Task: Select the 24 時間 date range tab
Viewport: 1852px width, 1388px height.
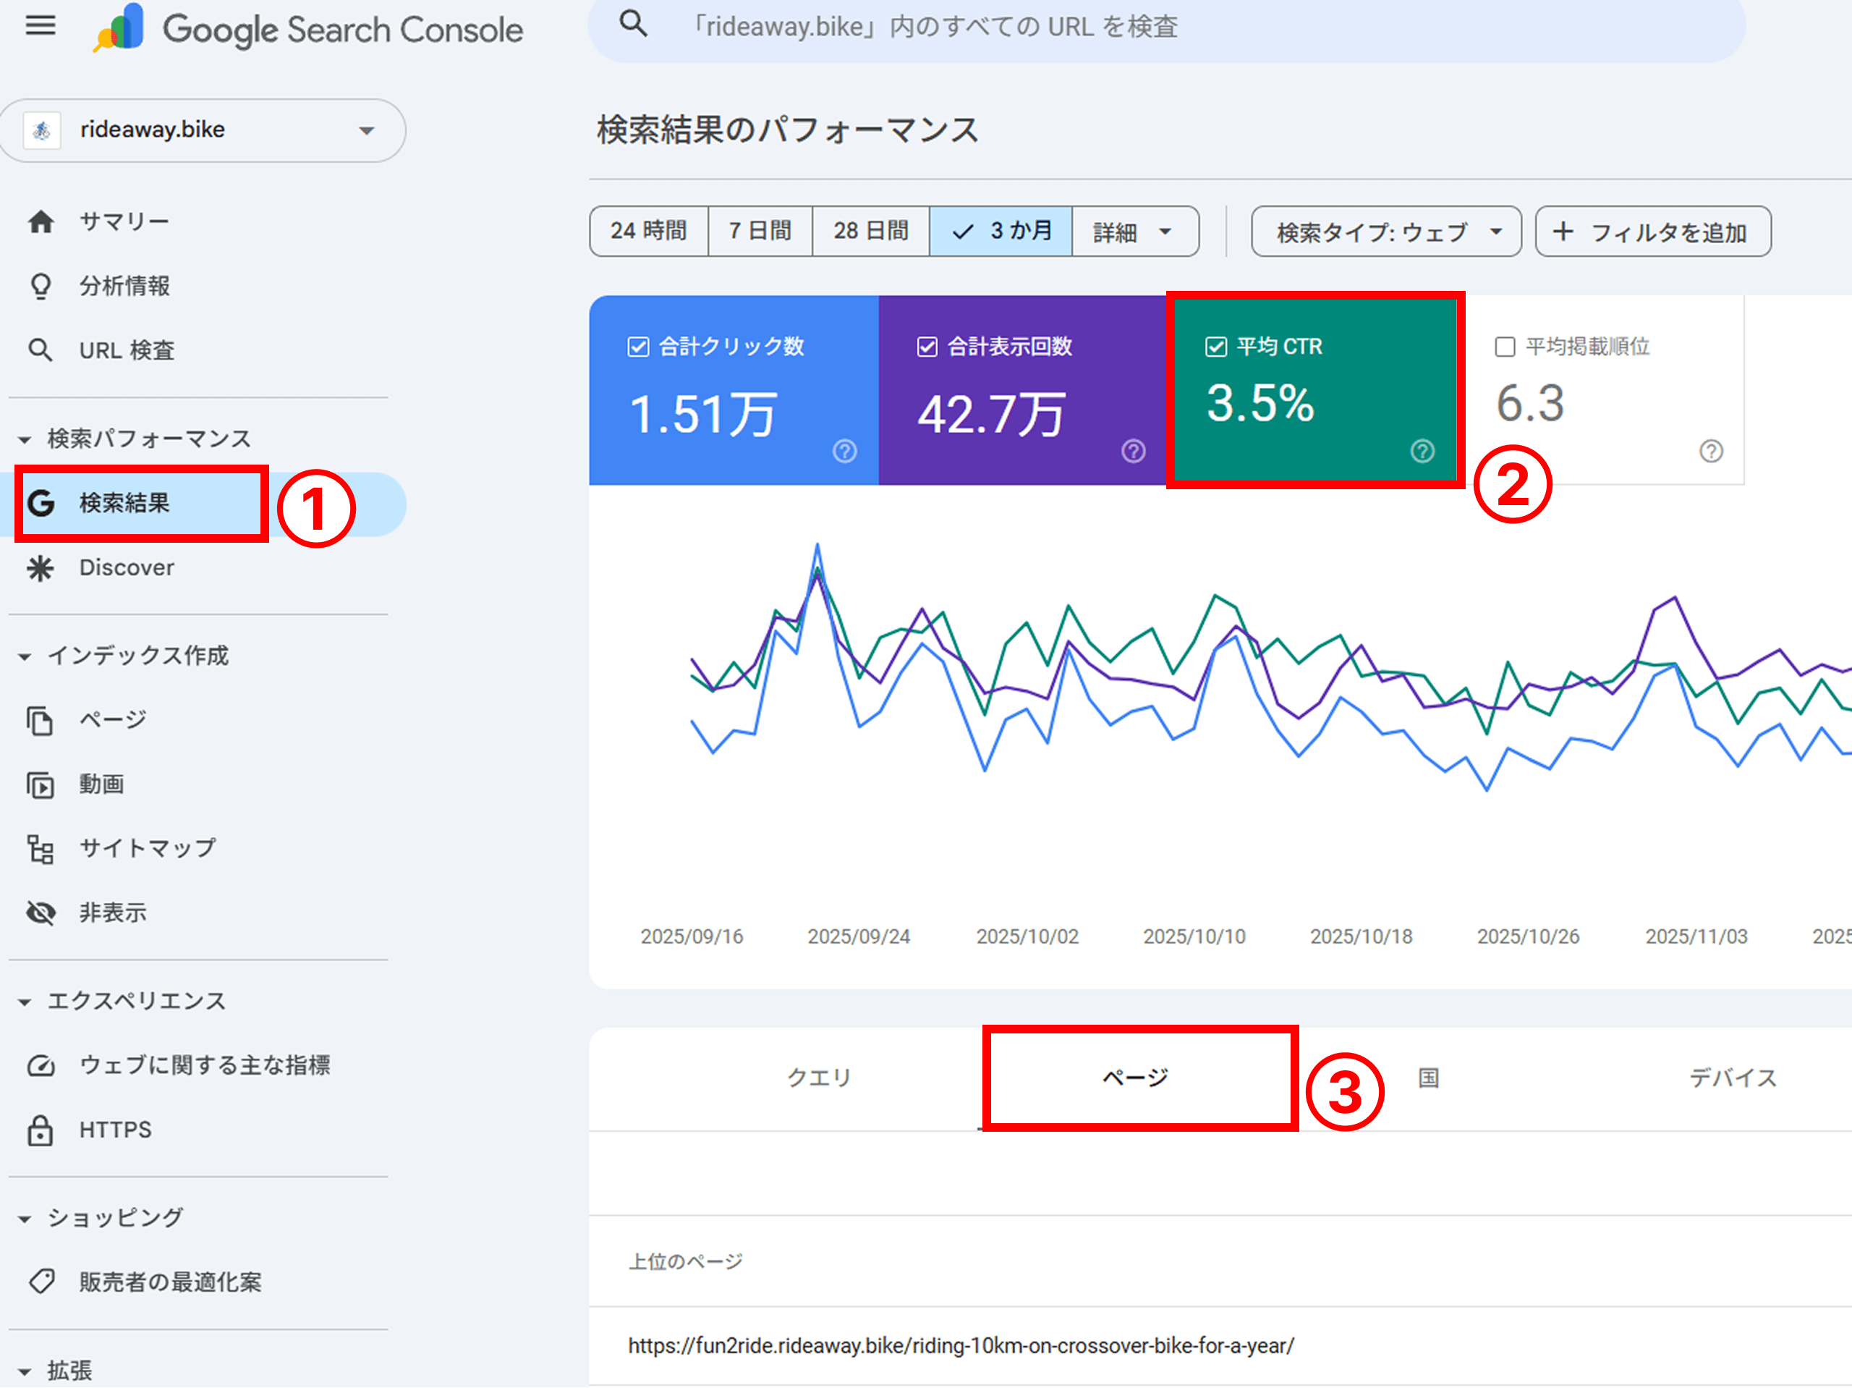Action: tap(648, 231)
